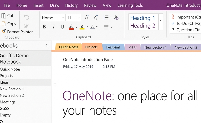The image size is (201, 123).
Task: Increase font size with the larger A
Action: click(x=87, y=17)
